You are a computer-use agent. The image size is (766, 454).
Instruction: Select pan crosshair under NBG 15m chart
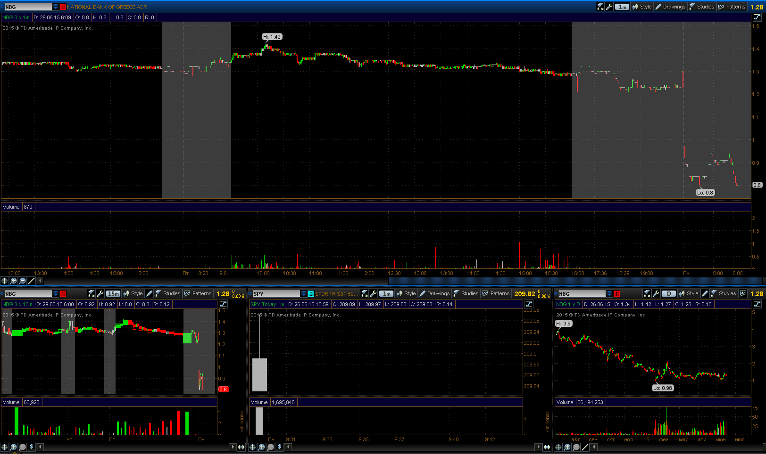[5, 447]
